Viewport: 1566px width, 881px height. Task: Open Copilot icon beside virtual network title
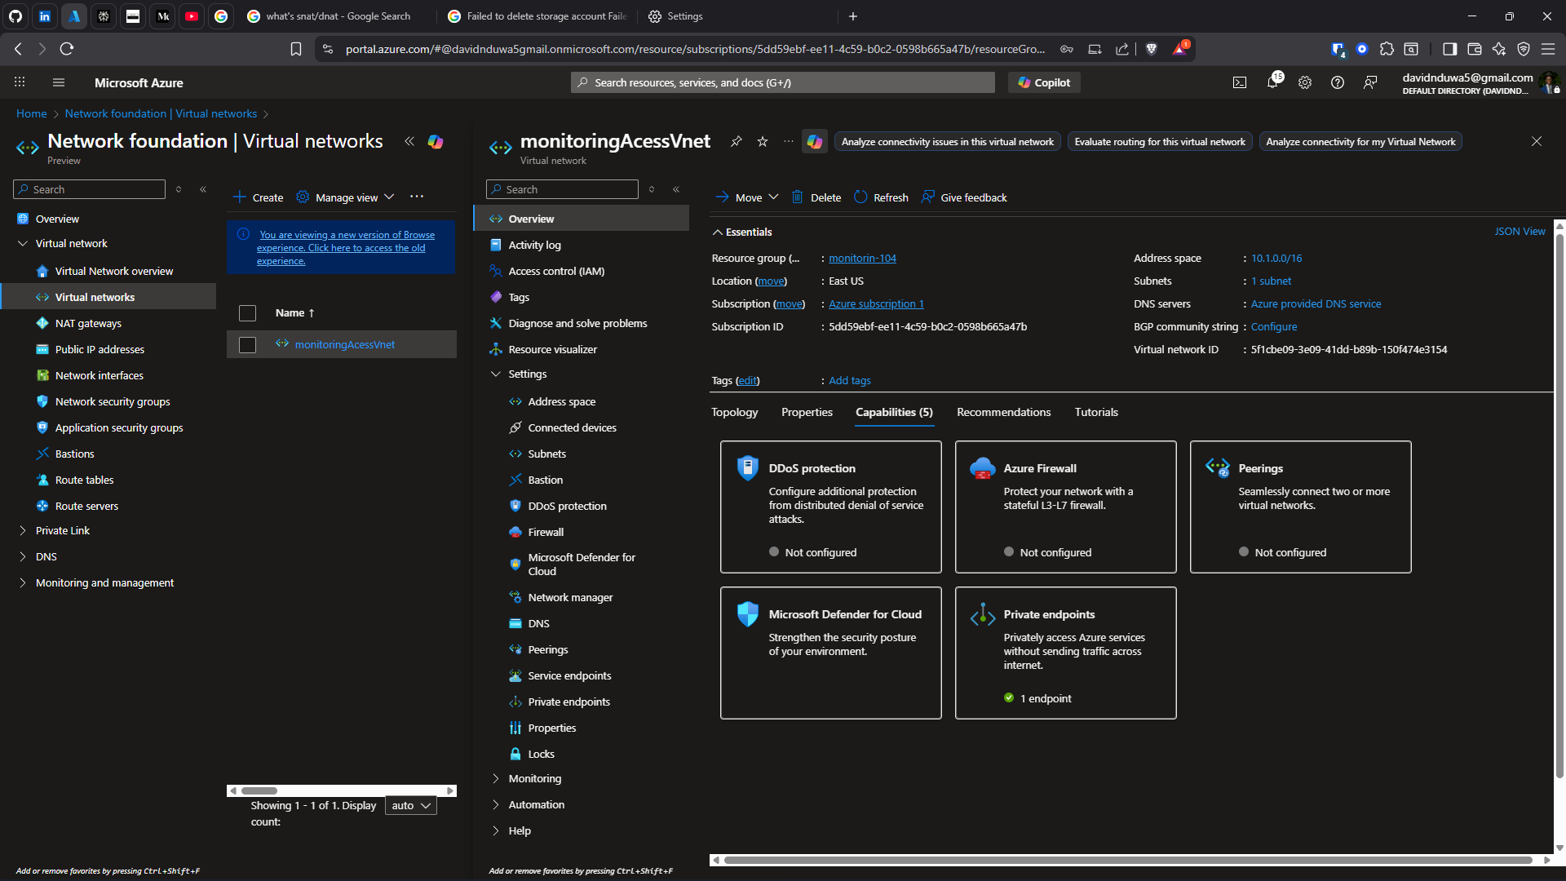[x=814, y=141]
